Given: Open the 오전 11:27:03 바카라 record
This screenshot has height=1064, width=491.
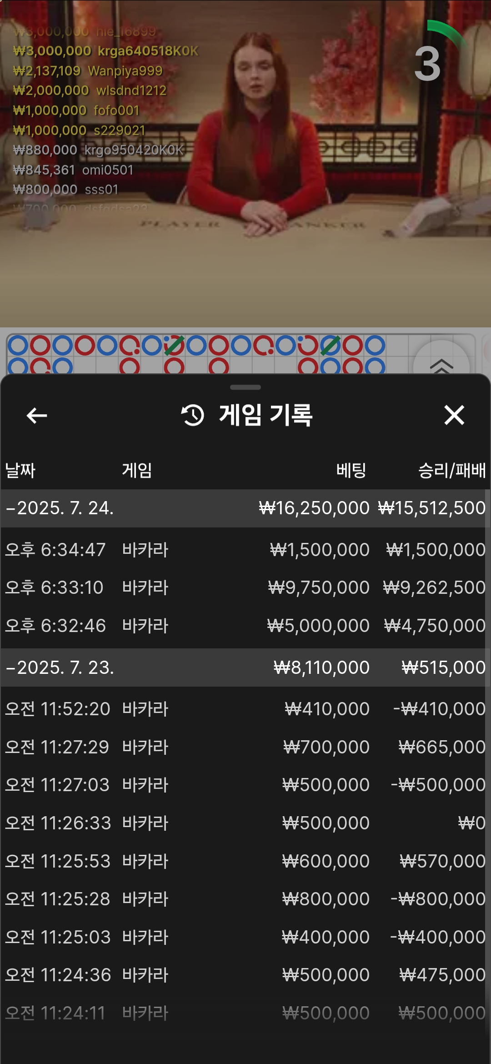Looking at the screenshot, I should pyautogui.click(x=245, y=785).
